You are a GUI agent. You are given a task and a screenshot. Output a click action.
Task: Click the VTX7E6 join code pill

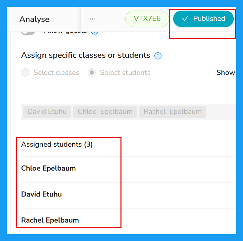(x=147, y=19)
